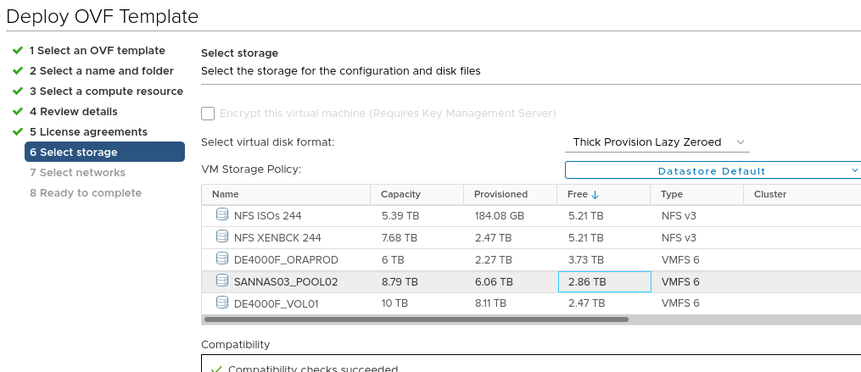The height and width of the screenshot is (372, 861).
Task: Go to step 5 License agreements
Action: point(88,131)
